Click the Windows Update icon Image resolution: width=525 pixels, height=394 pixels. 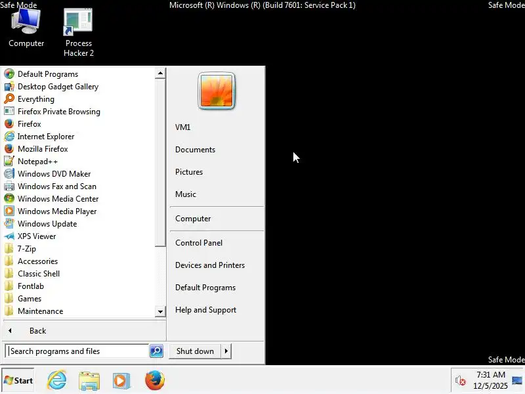[9, 223]
